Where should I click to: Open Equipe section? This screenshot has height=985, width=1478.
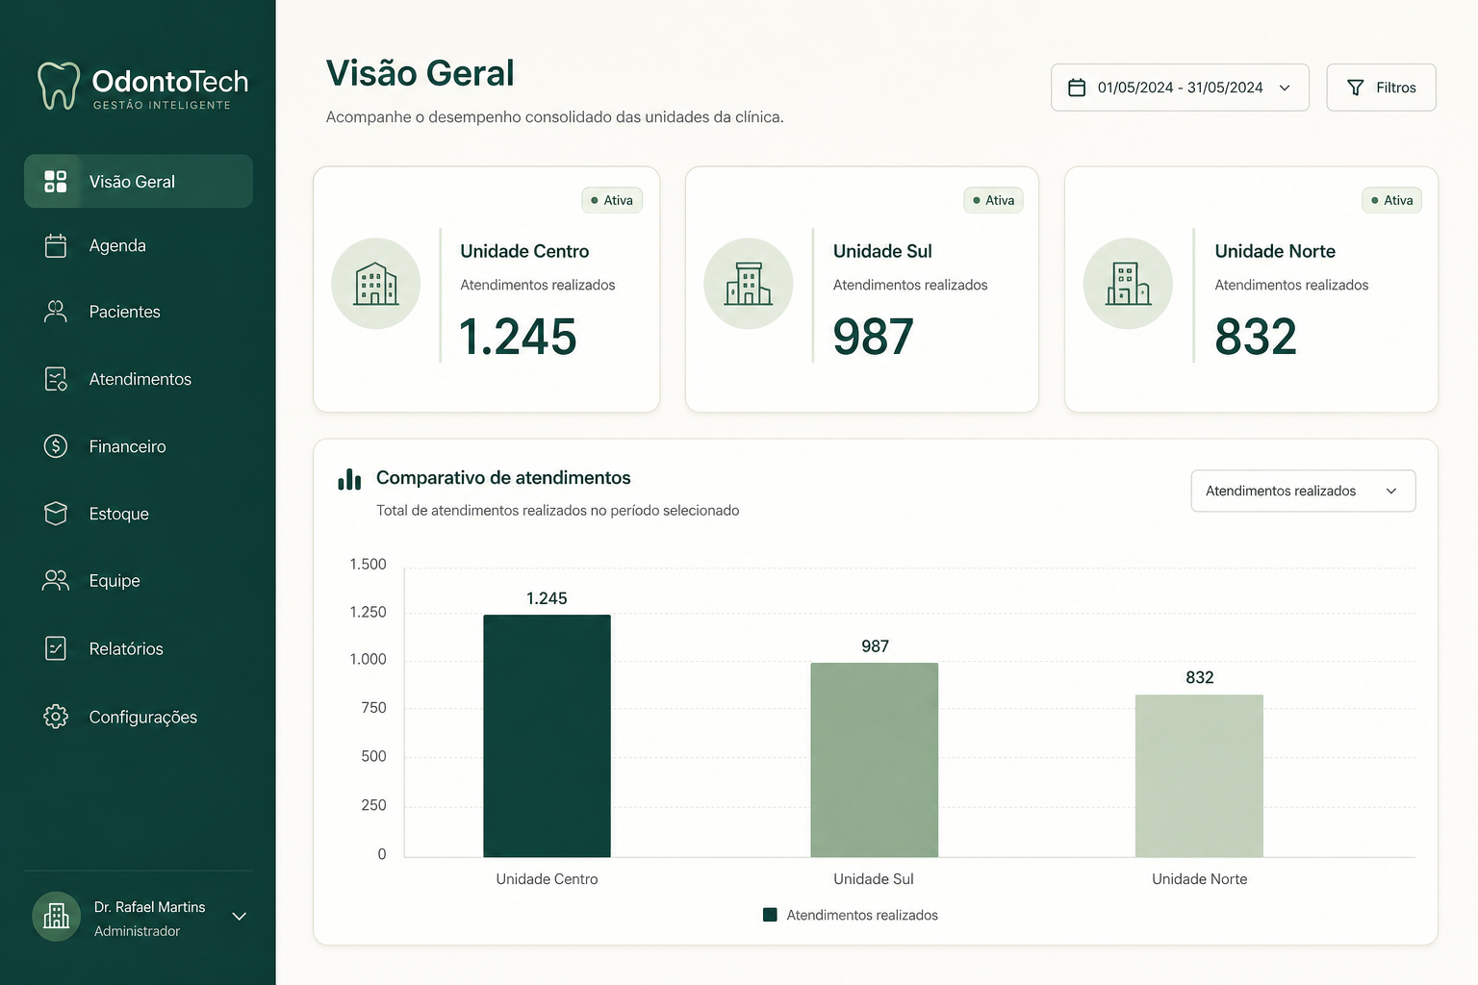(x=139, y=580)
